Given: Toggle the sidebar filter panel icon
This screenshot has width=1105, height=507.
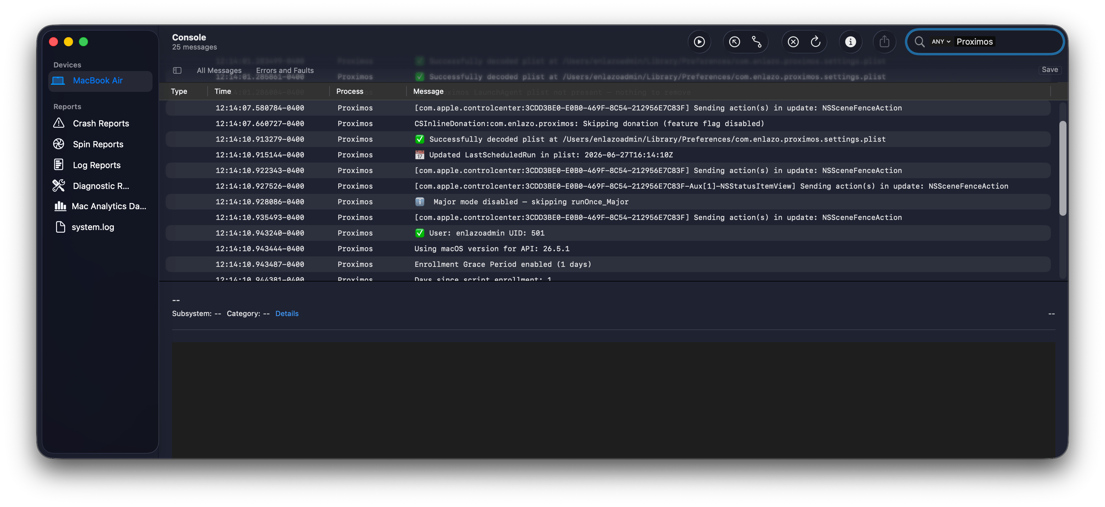Looking at the screenshot, I should click(x=177, y=70).
